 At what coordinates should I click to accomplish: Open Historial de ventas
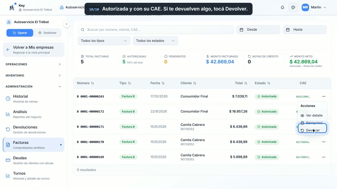34,99
